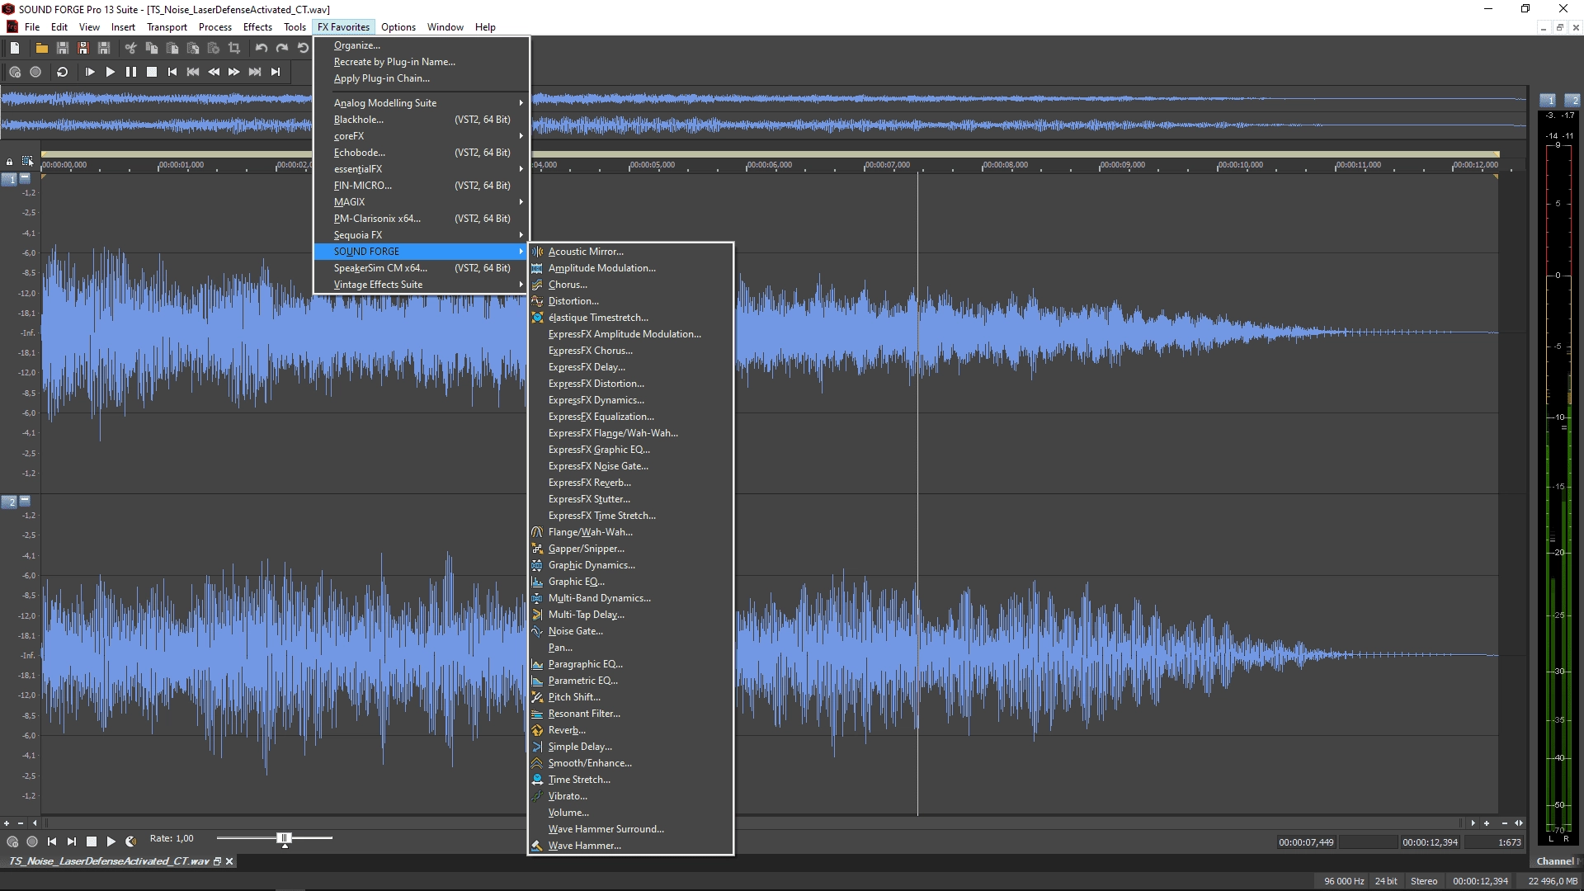Screen dimensions: 1584x891
Task: Toggle Loop Playback in transport toolbar
Action: [62, 72]
